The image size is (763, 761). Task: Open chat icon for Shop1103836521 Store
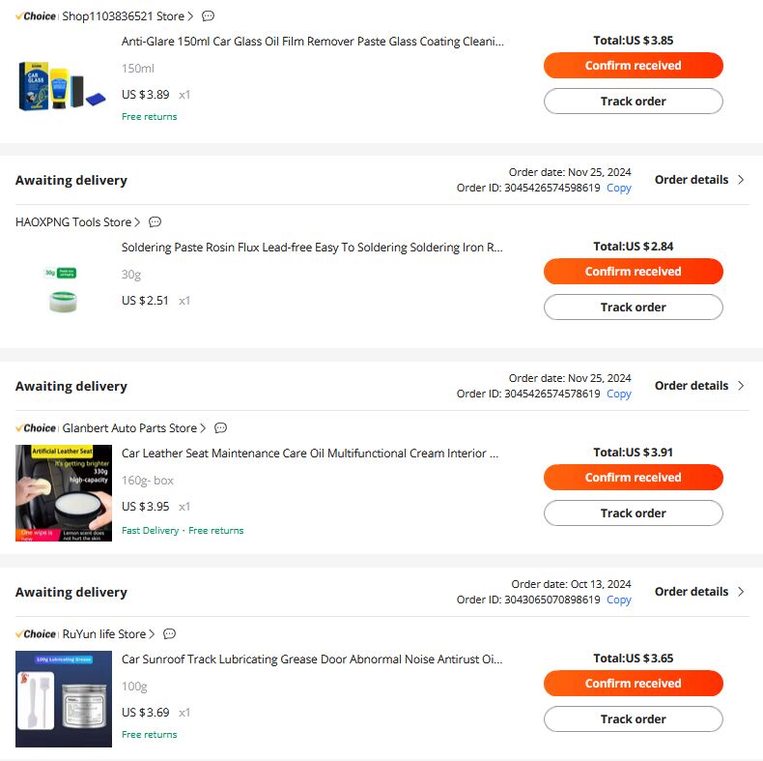click(208, 16)
